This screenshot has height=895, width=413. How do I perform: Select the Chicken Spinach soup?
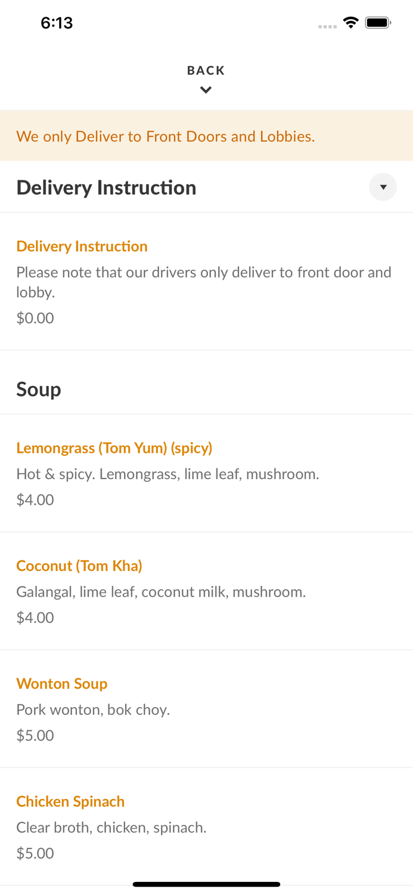tap(70, 801)
